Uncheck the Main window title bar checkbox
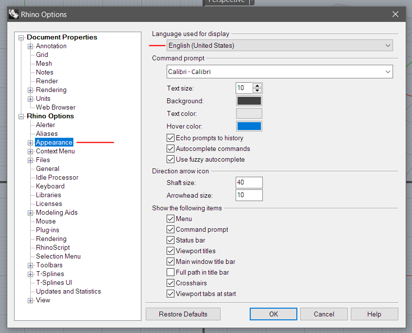This screenshot has height=333, width=412. (171, 261)
